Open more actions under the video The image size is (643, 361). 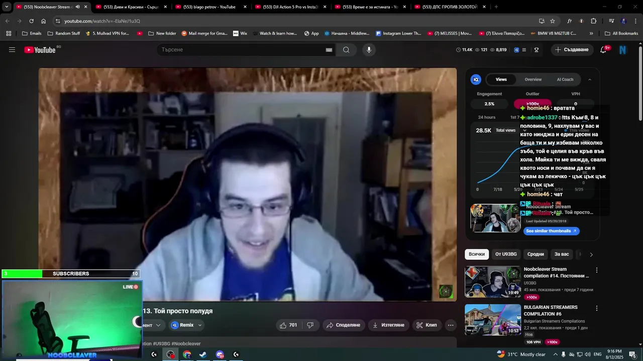coord(451,325)
